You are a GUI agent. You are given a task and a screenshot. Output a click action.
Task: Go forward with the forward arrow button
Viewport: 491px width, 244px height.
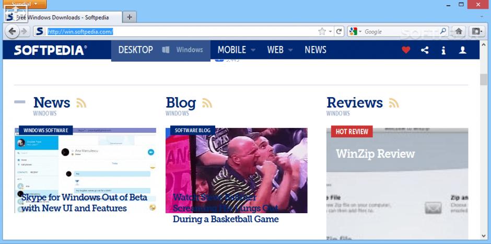(24, 31)
